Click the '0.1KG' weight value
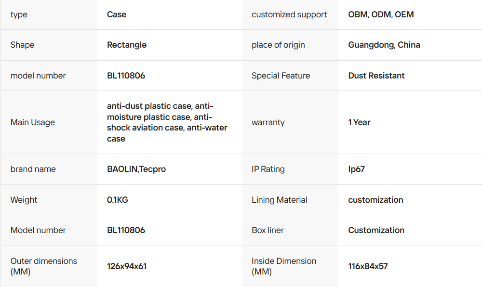 pyautogui.click(x=118, y=200)
